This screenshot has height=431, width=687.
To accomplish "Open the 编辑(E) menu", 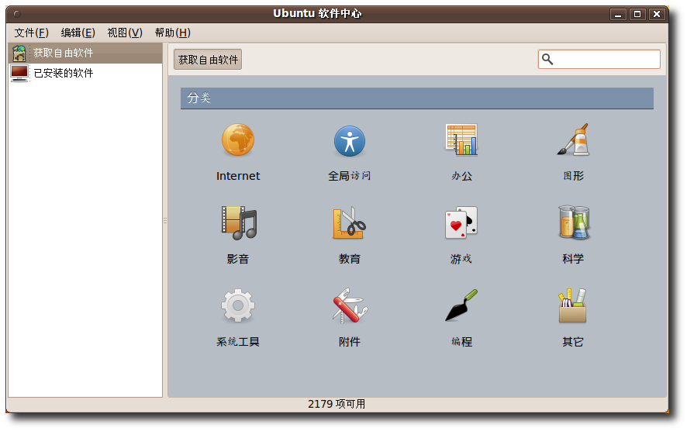I will coord(78,33).
